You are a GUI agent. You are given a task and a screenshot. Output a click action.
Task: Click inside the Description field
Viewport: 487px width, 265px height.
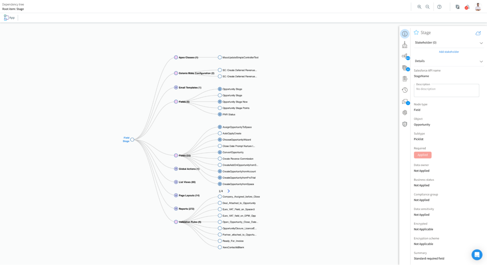coord(446,90)
